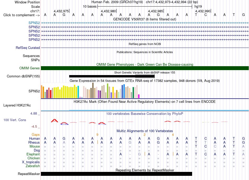Click "100 vertebrates Basewise Conservation by PhyloP" title
Image resolution: width=249 pixels, height=180 pixels.
[x=145, y=114]
